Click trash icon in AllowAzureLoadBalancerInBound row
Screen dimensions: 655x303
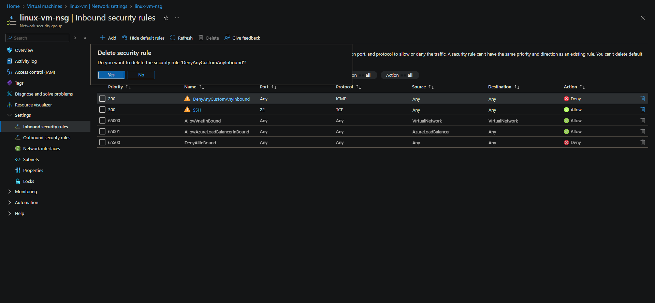pos(643,132)
